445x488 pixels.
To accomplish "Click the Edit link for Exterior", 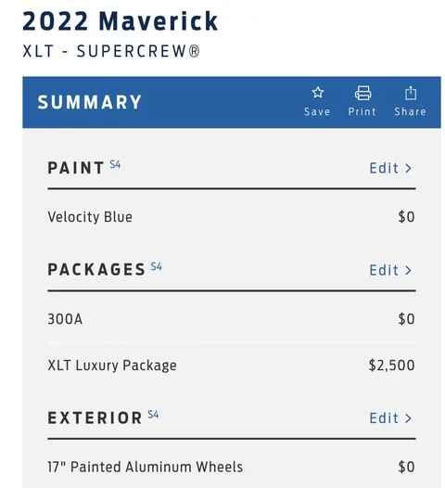I will coord(384,418).
